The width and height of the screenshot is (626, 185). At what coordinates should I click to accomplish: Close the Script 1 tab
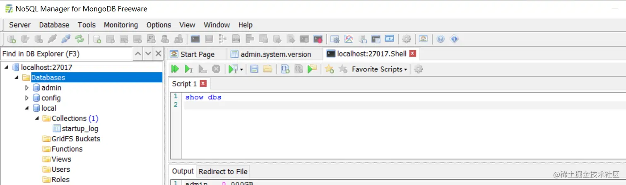(x=203, y=83)
